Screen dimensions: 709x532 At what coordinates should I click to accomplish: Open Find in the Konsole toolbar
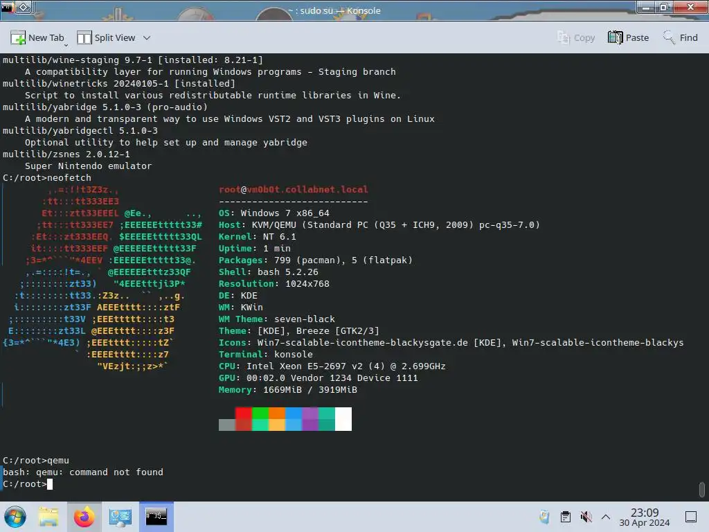[x=681, y=38]
